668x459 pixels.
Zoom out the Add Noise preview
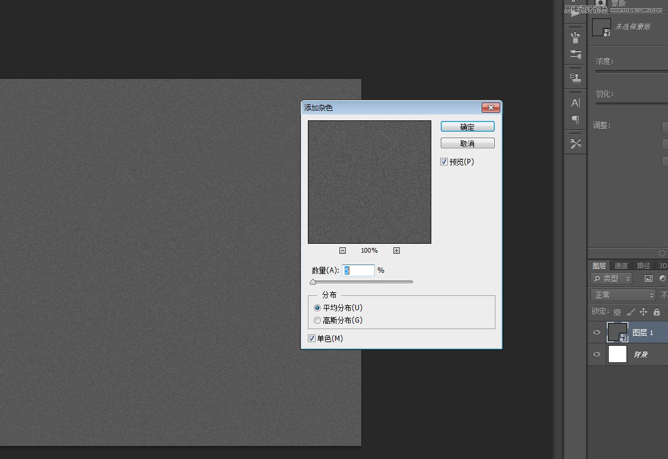(342, 250)
